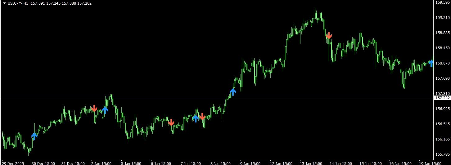Select the blue up arrow near 7 Jan 15:00
The width and height of the screenshot is (451, 165).
(x=196, y=118)
